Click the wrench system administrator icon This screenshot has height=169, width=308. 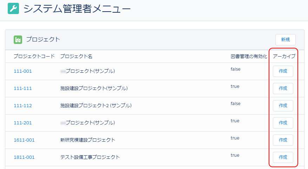(13, 8)
